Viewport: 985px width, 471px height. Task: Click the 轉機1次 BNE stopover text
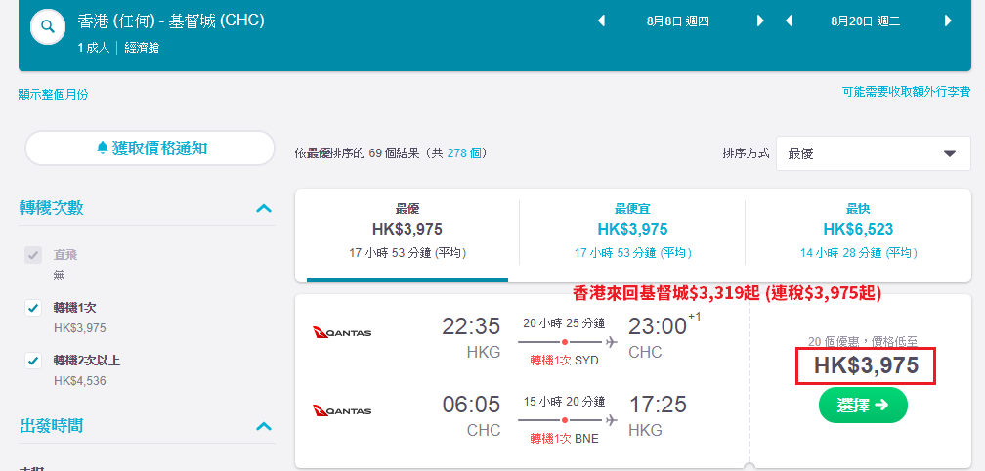pyautogui.click(x=564, y=439)
